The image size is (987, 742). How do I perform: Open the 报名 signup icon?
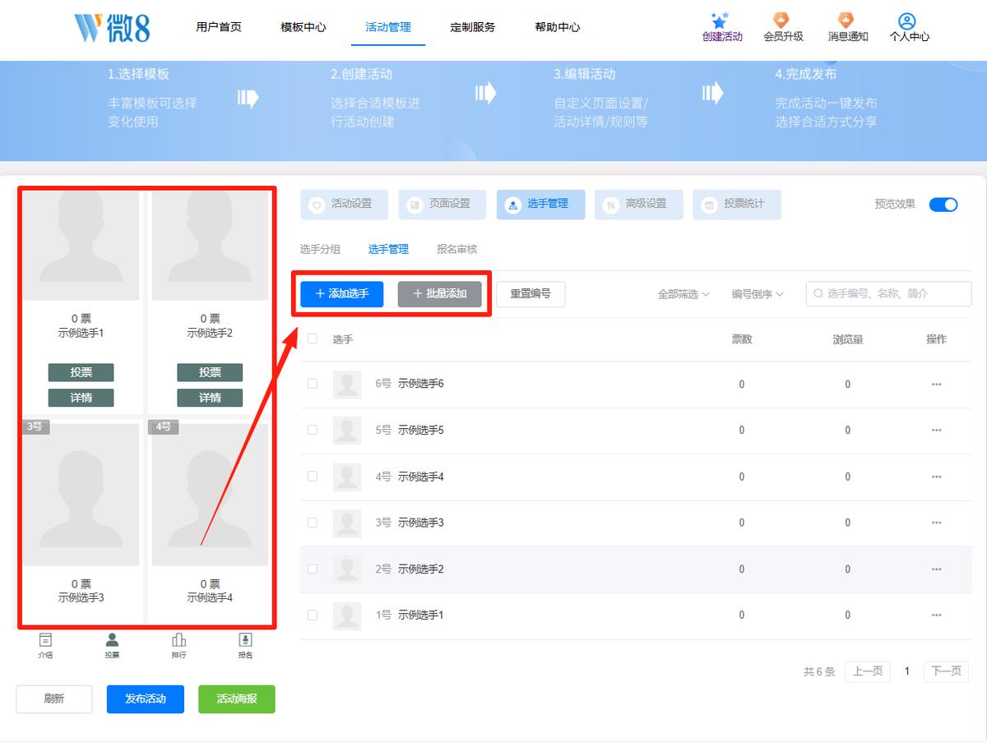point(245,640)
